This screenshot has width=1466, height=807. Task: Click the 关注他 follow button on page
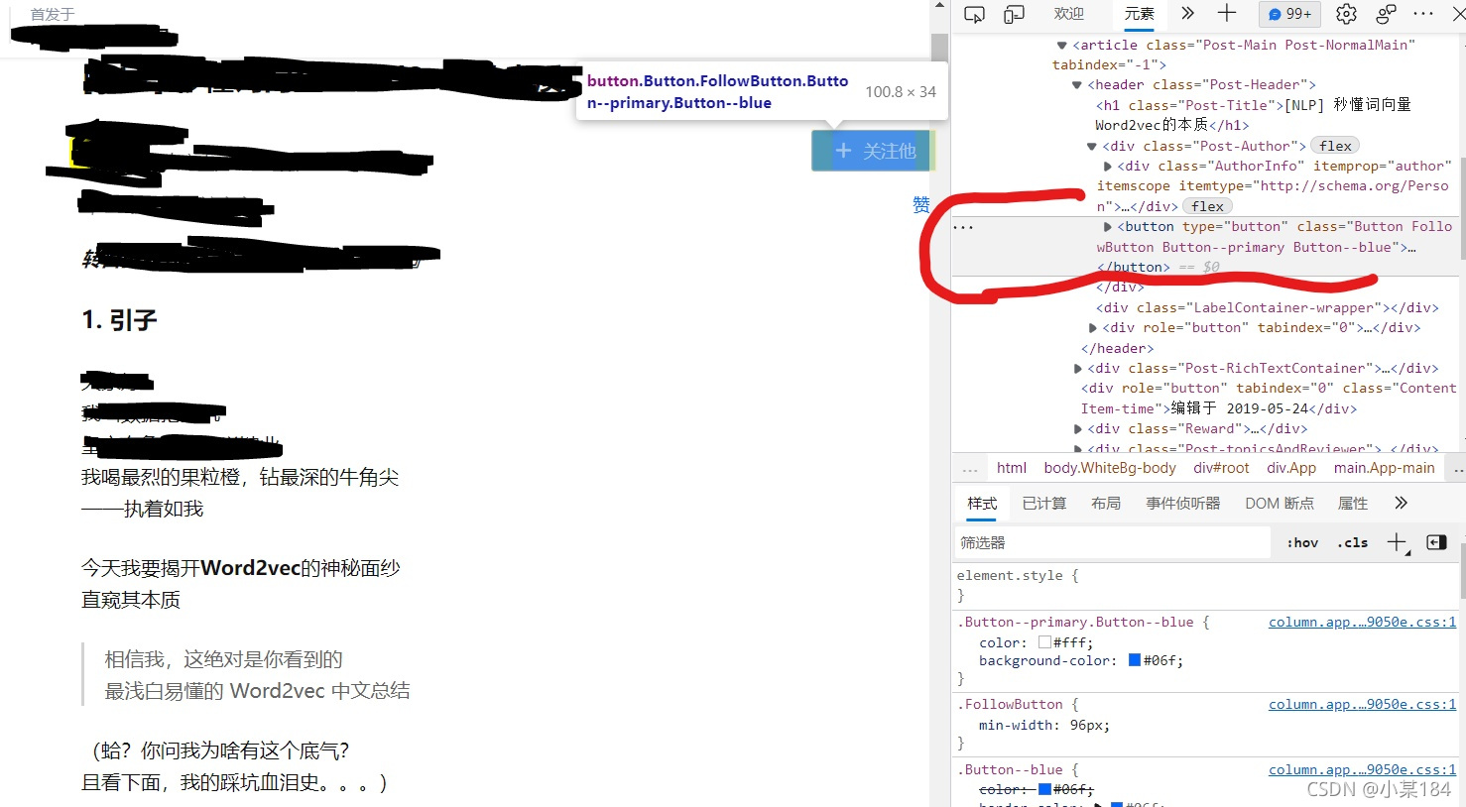[x=871, y=151]
